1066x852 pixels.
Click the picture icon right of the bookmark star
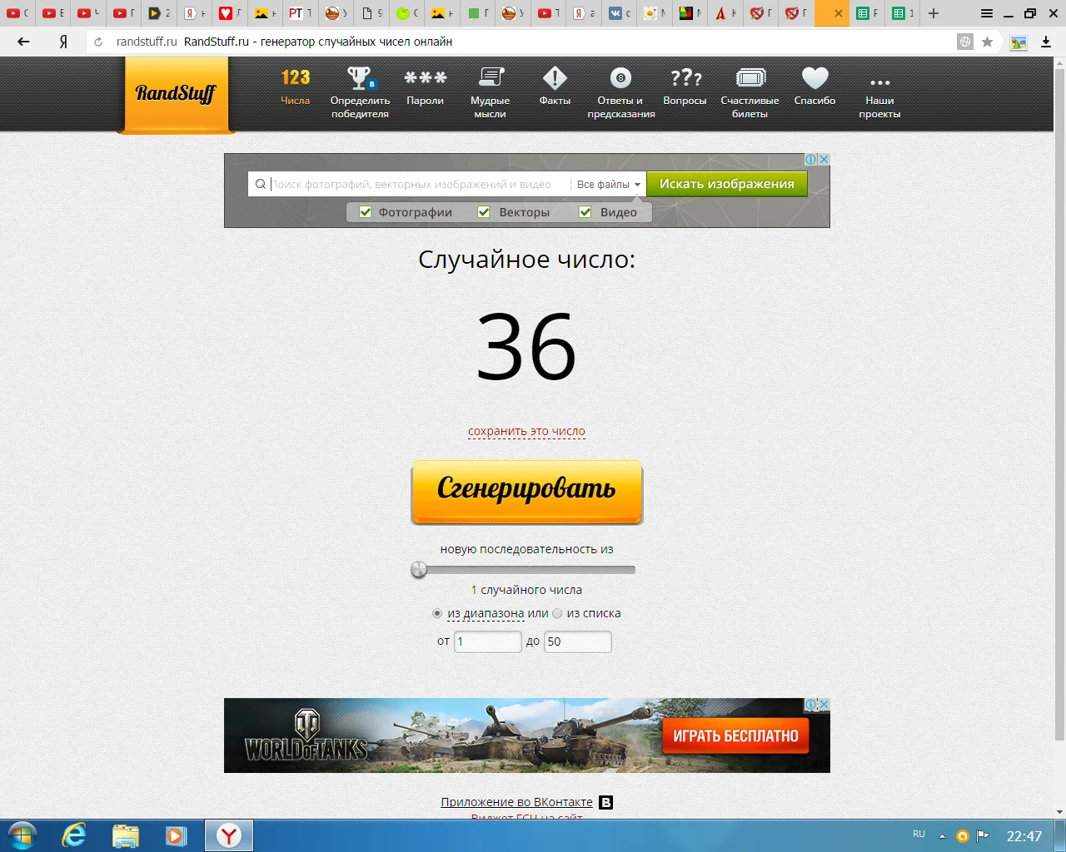pyautogui.click(x=1019, y=42)
